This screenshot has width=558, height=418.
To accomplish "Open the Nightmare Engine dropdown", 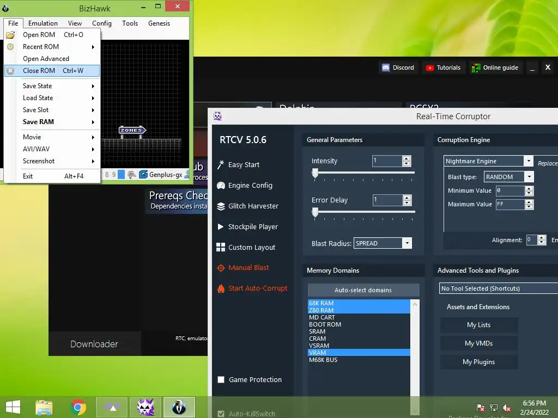I will [x=529, y=161].
